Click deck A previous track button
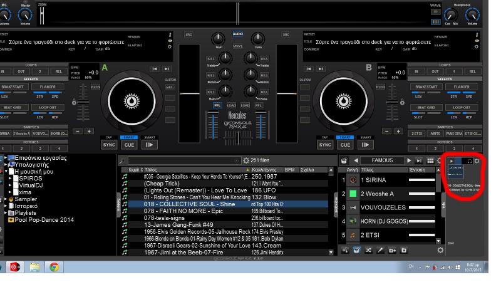 (155, 69)
